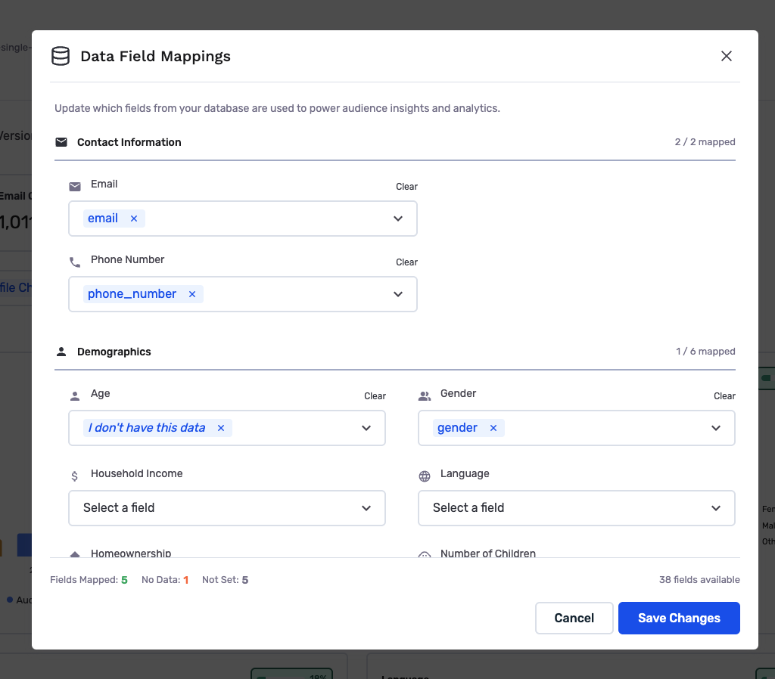Remove the 'I don't have this data' tag

(x=221, y=428)
